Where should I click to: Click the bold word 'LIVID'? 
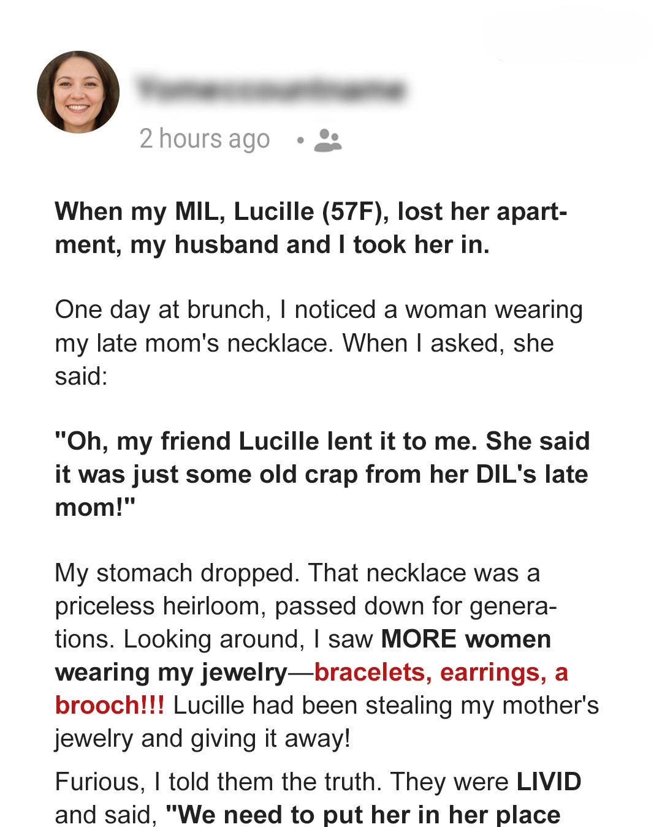[549, 782]
